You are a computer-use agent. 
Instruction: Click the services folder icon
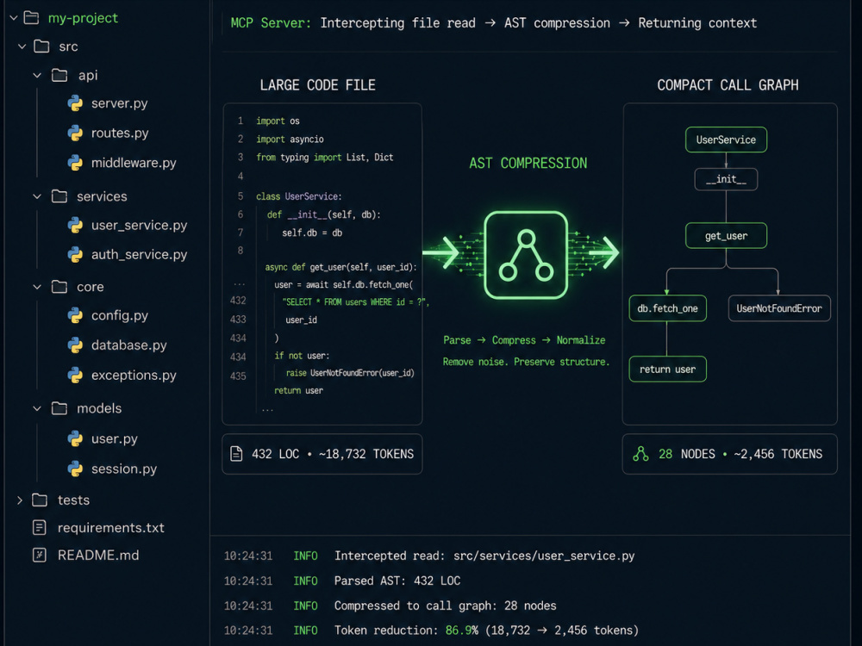click(x=59, y=196)
